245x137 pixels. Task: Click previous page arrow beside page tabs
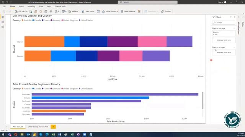tap(7, 127)
